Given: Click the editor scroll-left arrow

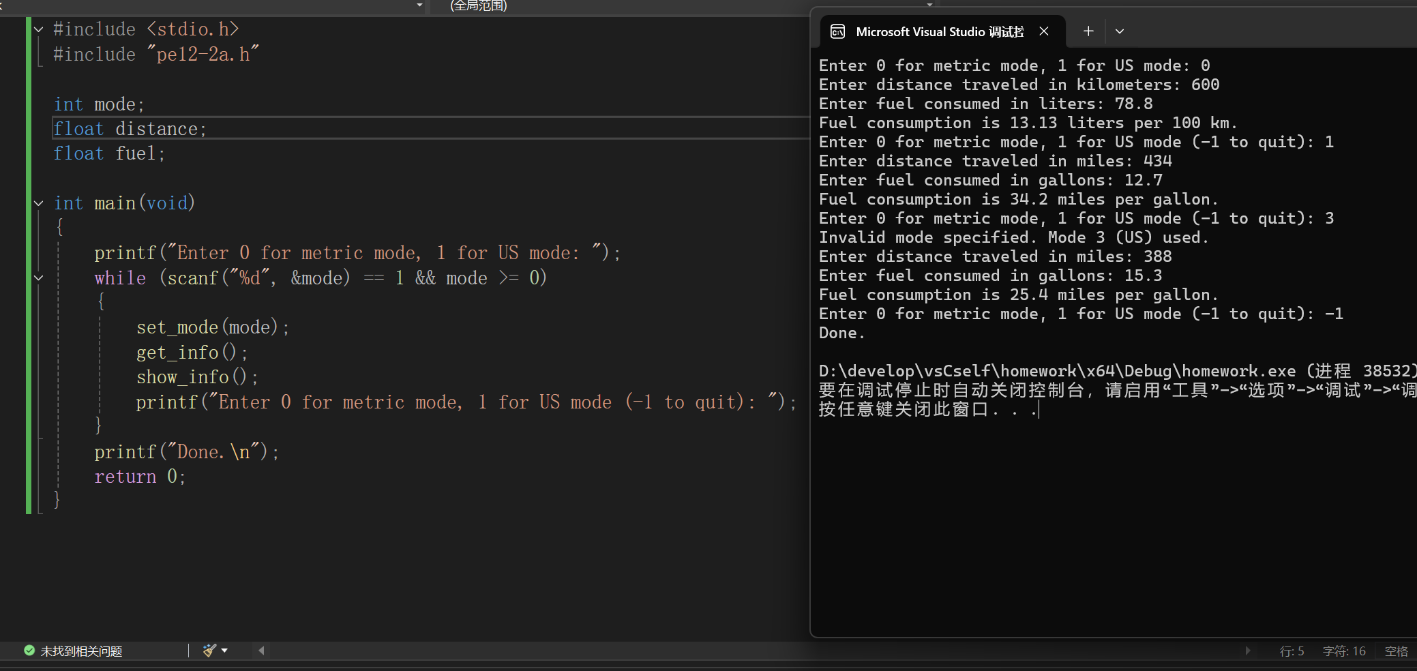Looking at the screenshot, I should 261,651.
